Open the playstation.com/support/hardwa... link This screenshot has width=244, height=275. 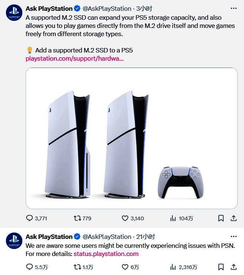[75, 58]
